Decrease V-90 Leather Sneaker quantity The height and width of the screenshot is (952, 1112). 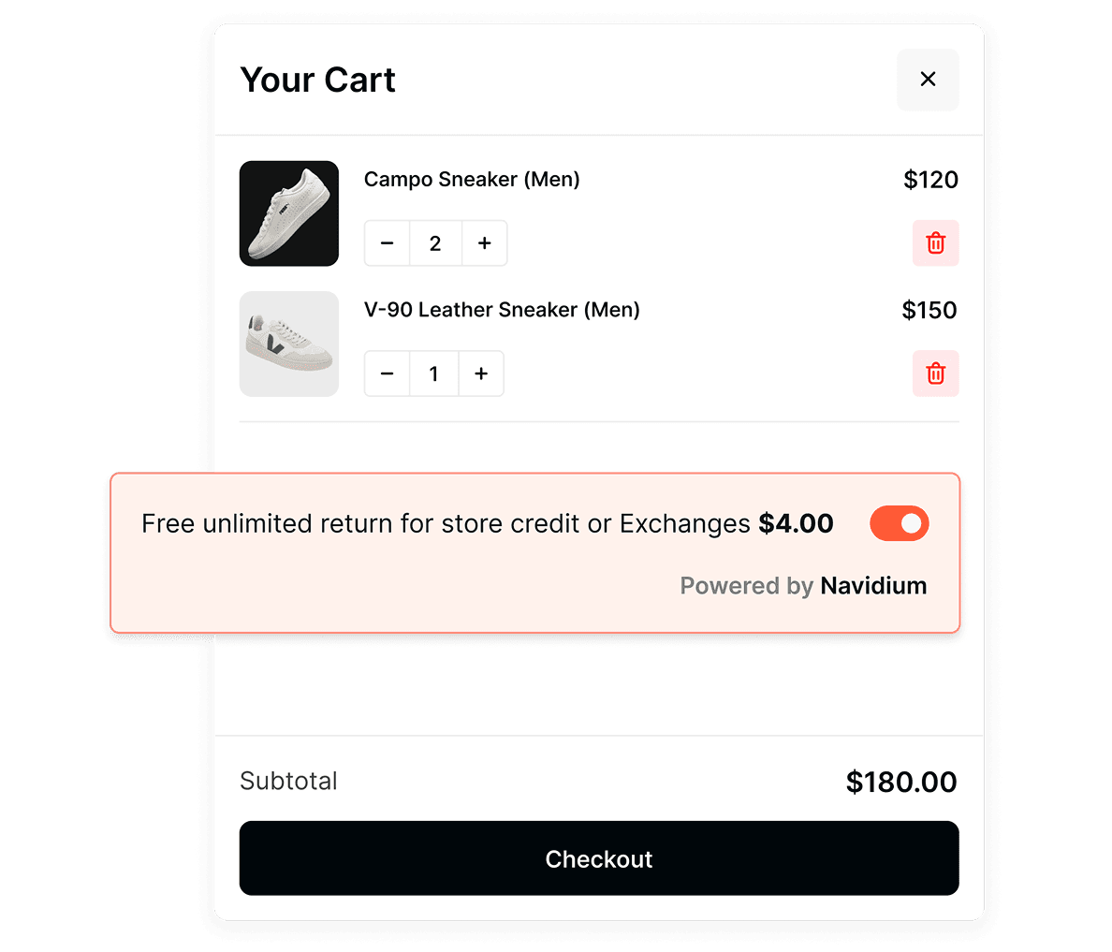click(388, 373)
